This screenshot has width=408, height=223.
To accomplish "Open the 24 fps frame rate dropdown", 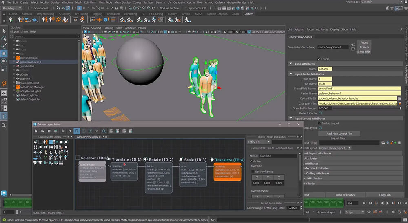I will [355, 212].
